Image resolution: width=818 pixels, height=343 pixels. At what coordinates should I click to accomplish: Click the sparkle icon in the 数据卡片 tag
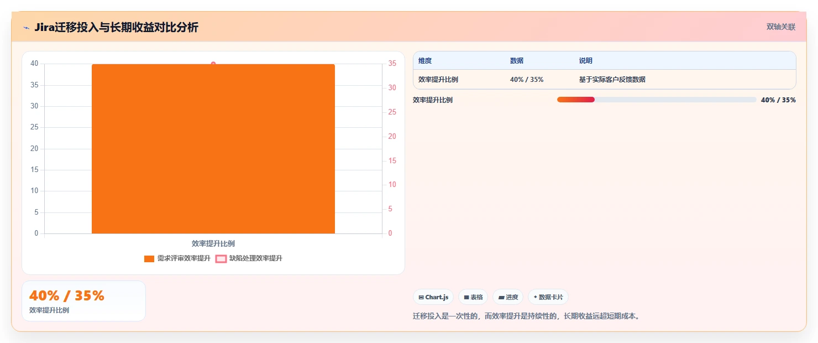pos(536,297)
